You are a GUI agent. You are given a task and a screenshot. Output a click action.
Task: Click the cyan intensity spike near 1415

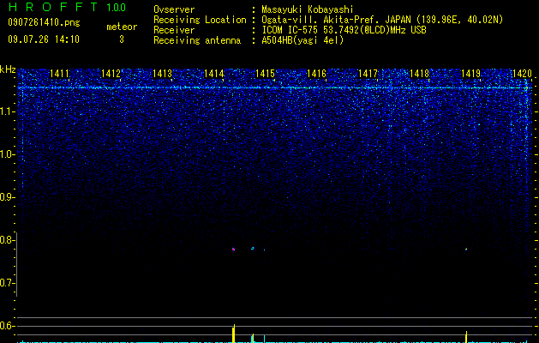(x=264, y=339)
